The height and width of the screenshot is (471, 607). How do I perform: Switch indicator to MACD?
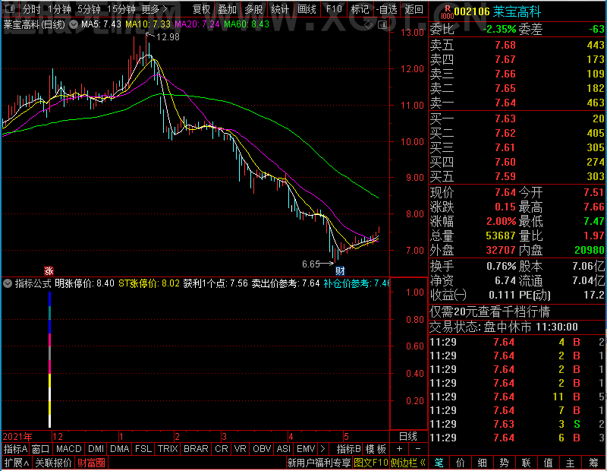(x=69, y=449)
